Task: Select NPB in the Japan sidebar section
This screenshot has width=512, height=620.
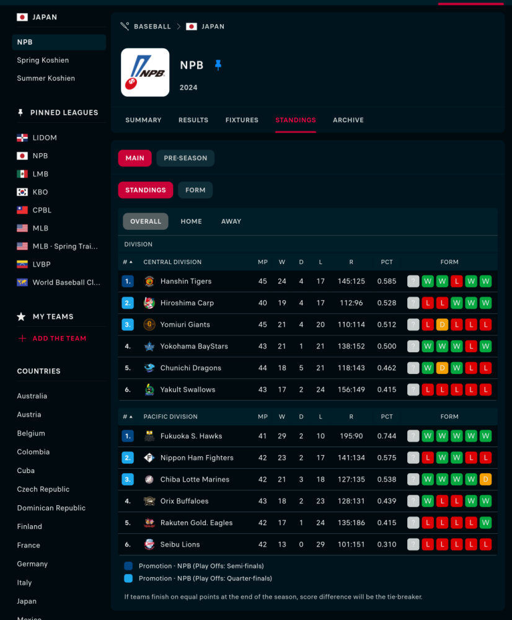Action: pos(59,42)
